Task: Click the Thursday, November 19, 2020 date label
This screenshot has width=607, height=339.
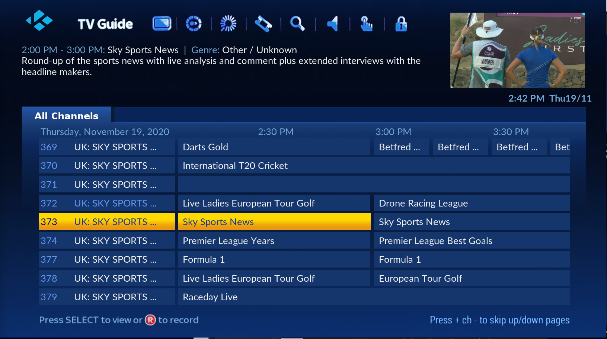Action: point(105,132)
